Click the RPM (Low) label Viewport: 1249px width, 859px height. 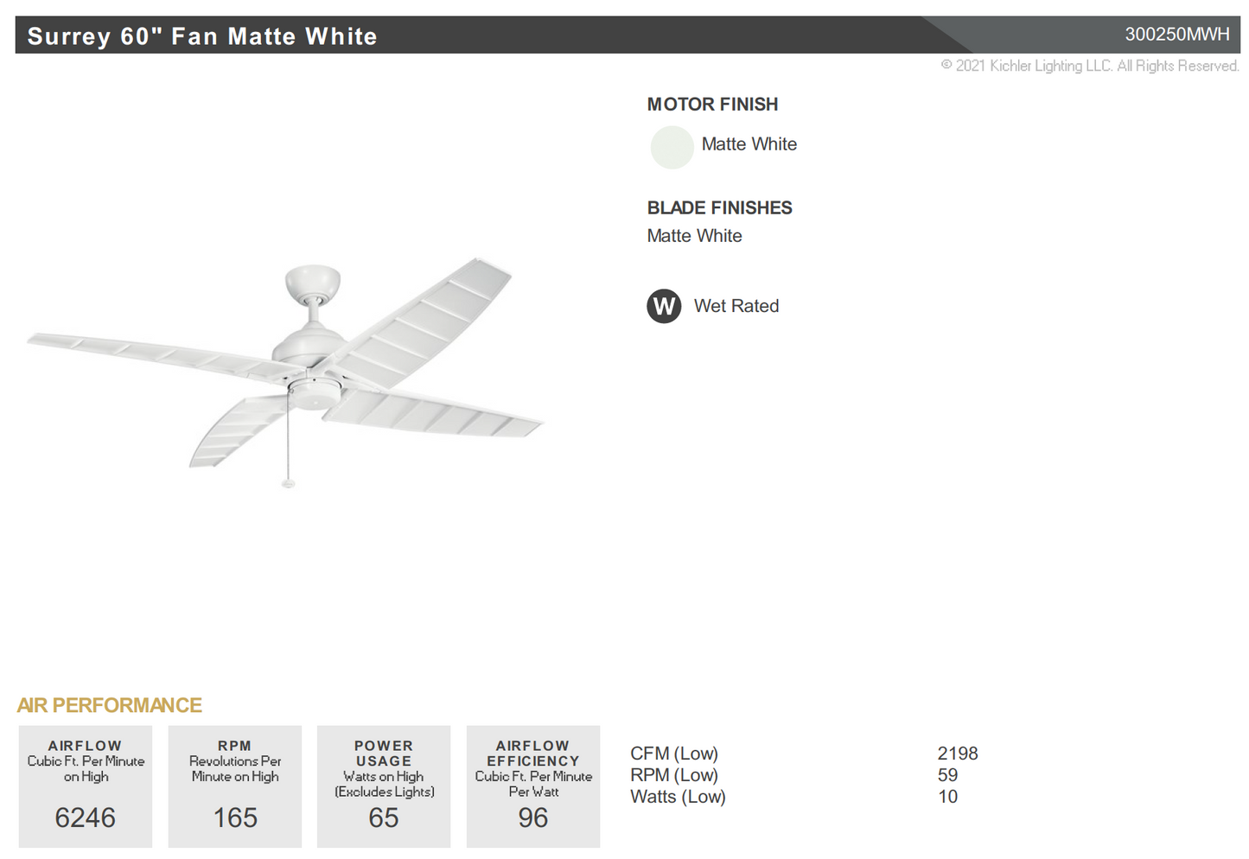674,775
